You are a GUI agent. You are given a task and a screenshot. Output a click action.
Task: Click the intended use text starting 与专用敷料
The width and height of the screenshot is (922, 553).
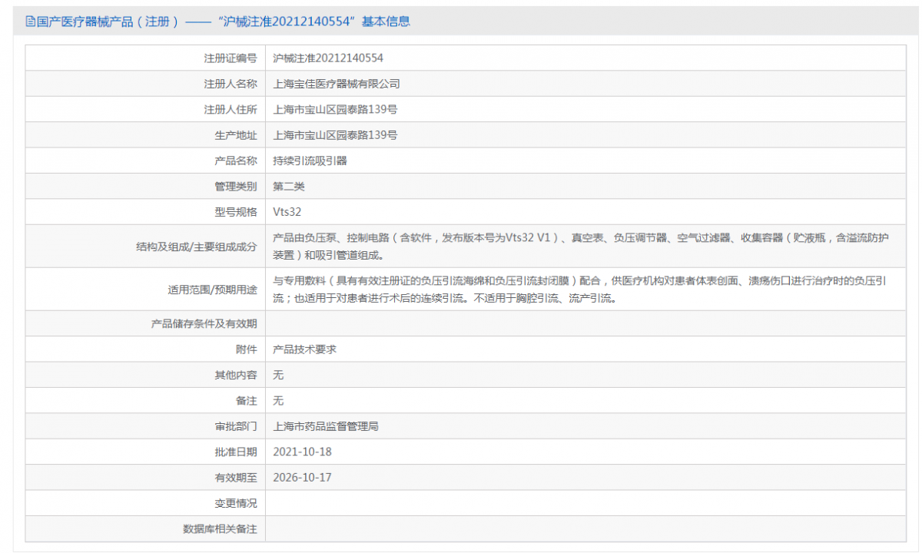581,290
